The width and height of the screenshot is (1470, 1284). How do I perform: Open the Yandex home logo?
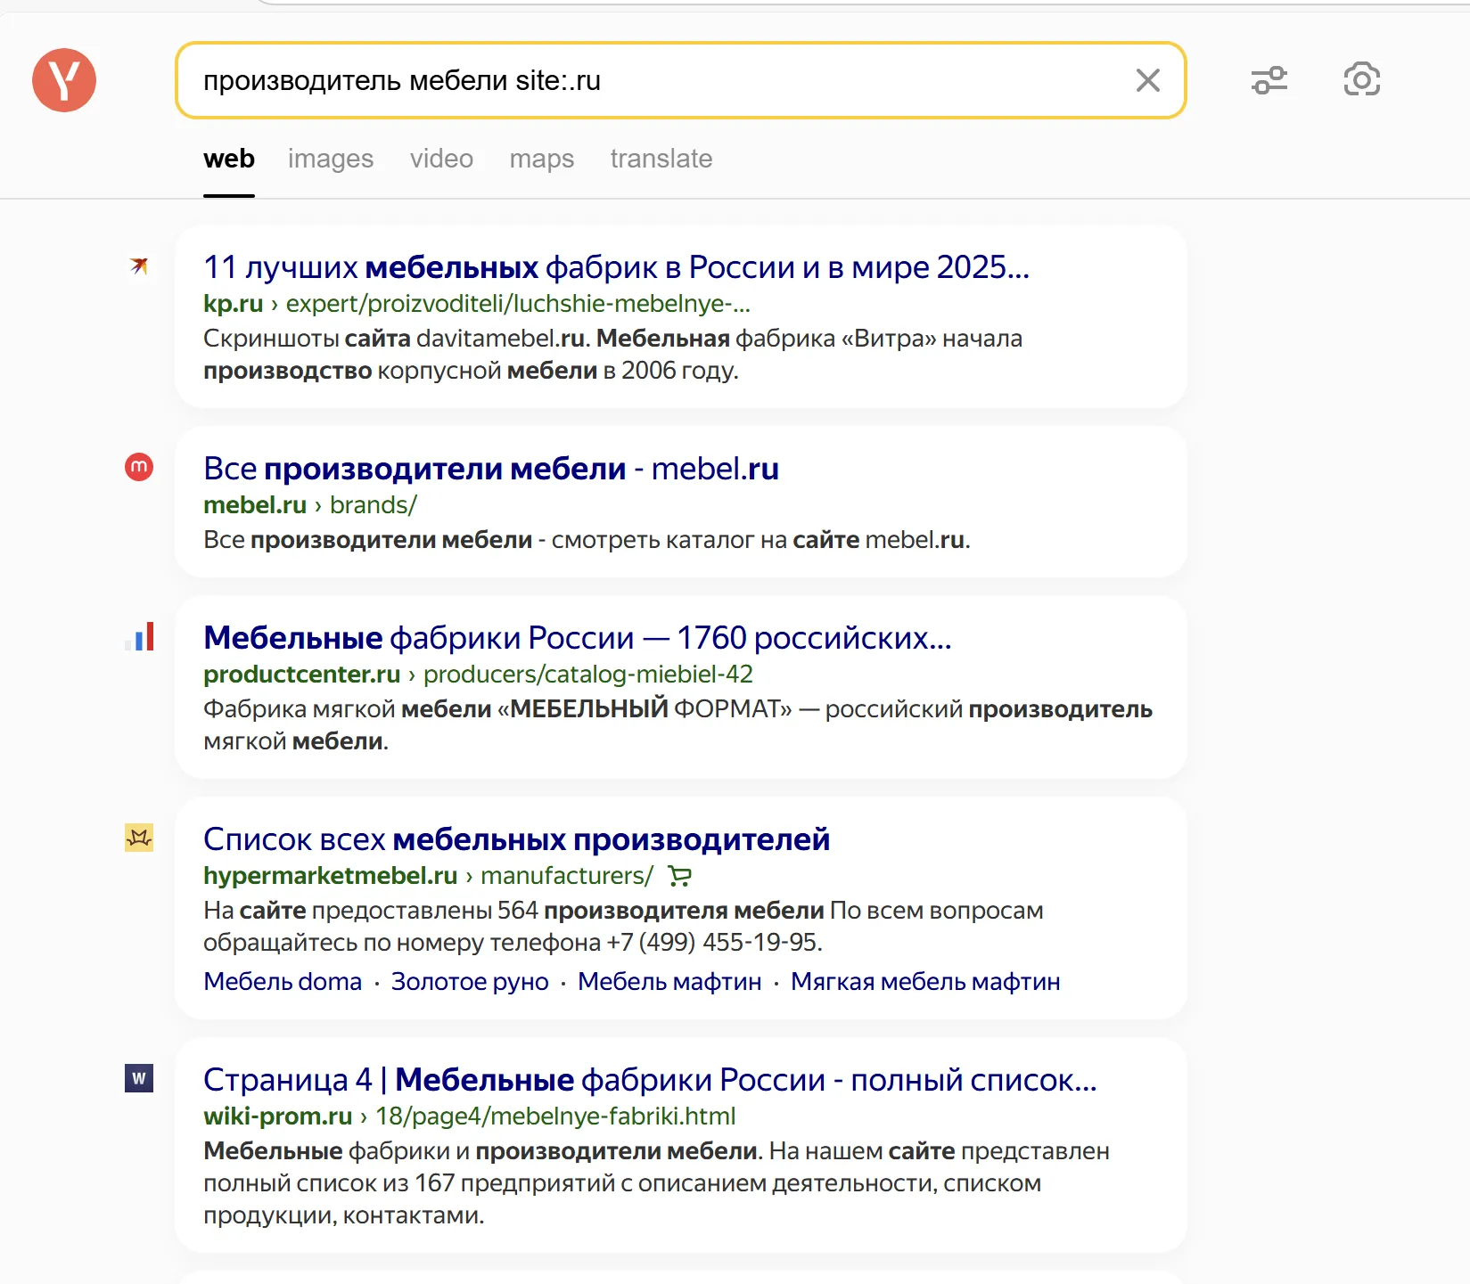[x=64, y=80]
